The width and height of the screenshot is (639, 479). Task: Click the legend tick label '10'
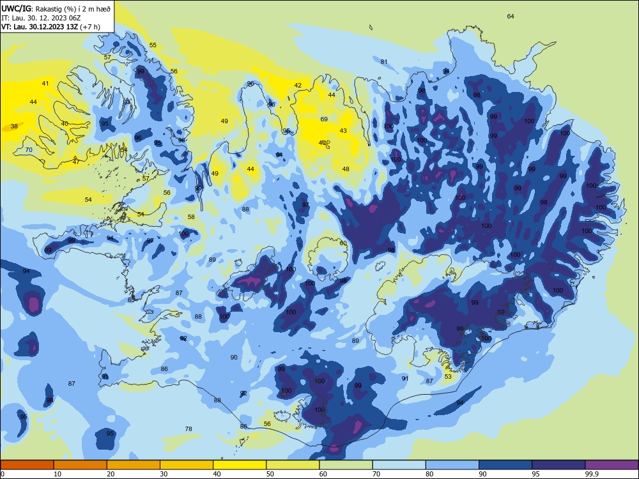tap(58, 474)
